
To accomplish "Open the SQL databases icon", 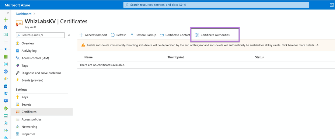I will click(x=6, y=86).
